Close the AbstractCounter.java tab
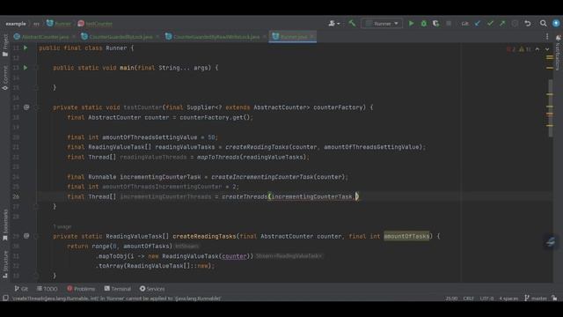This screenshot has width=563, height=317. (74, 37)
